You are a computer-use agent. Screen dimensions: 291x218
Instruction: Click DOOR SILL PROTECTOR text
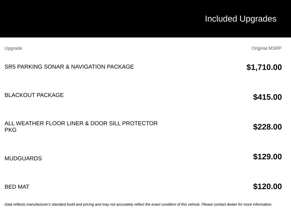pos(124,123)
